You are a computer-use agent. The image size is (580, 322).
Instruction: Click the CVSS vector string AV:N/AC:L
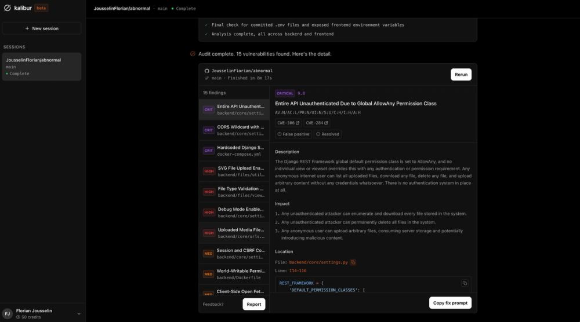[x=318, y=112]
